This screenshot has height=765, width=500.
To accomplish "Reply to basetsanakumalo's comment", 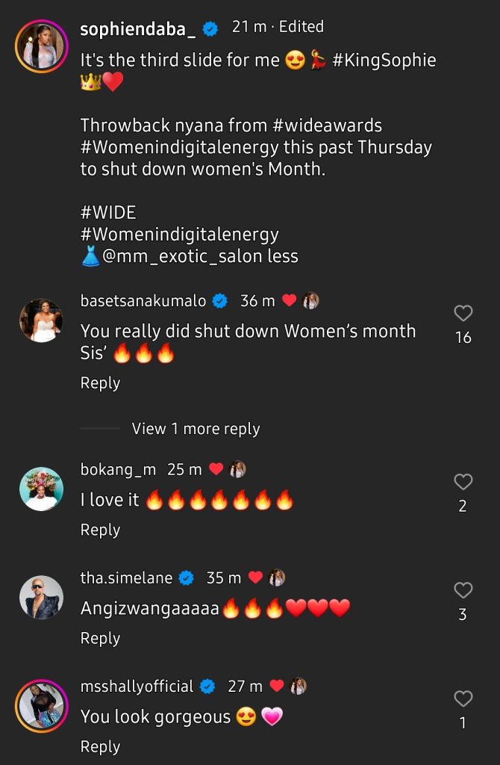I will click(100, 383).
